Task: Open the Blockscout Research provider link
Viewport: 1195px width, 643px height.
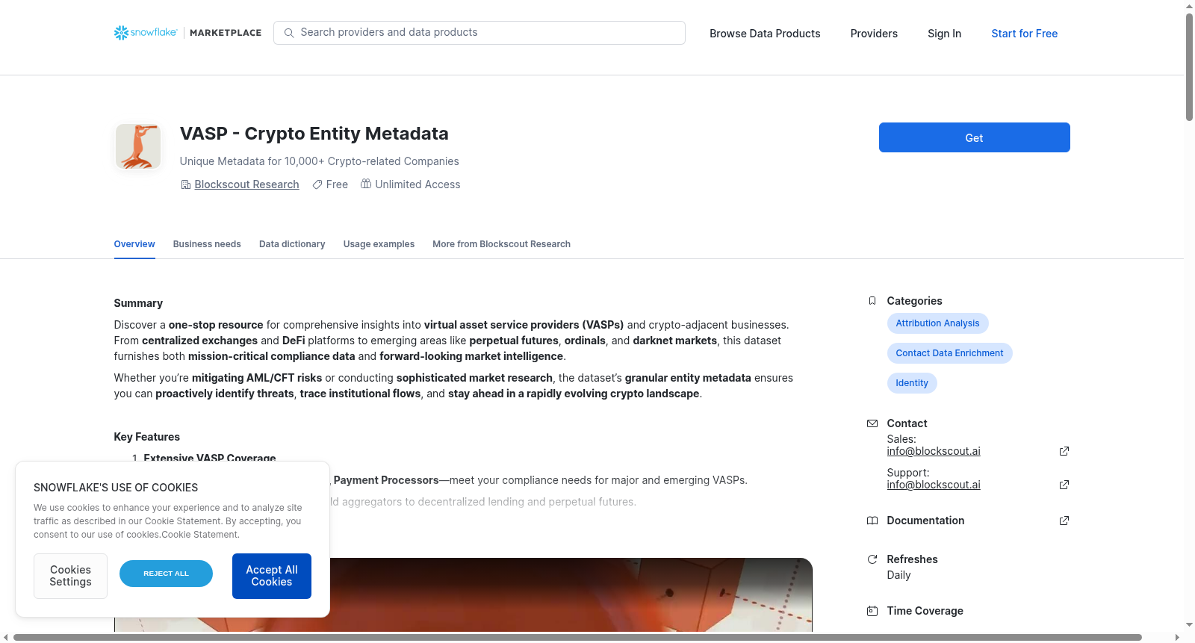Action: click(x=246, y=184)
